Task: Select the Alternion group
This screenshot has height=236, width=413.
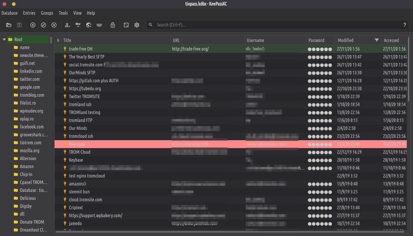Action: click(x=28, y=158)
